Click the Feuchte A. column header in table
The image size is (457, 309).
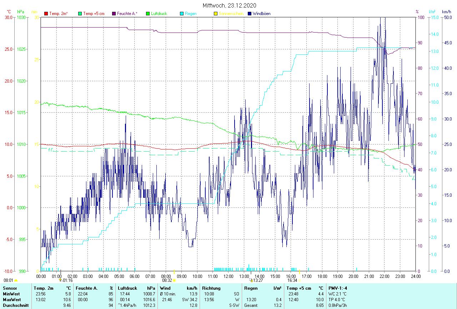pyautogui.click(x=87, y=288)
